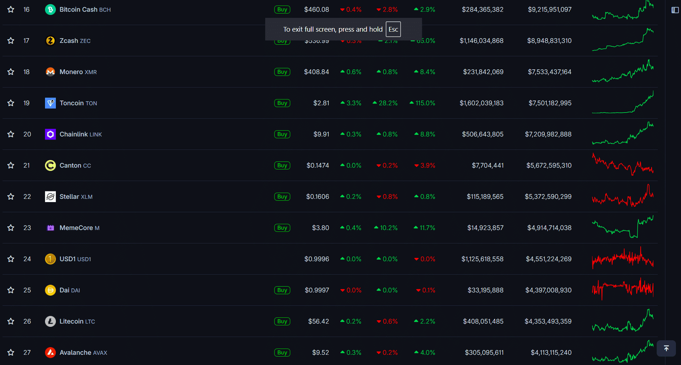Toggle the star for Zcash
The width and height of the screenshot is (681, 365).
click(11, 40)
